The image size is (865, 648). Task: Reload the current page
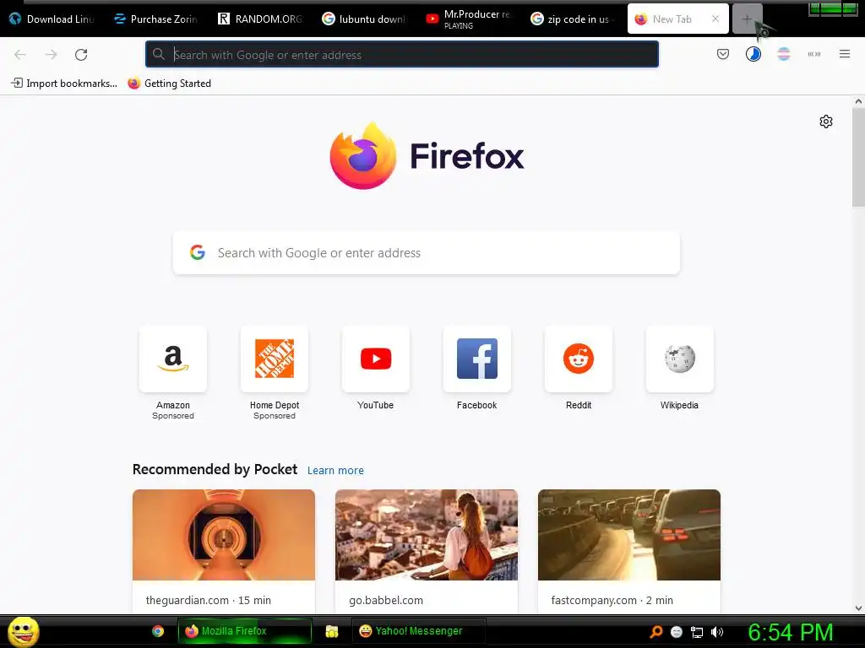point(81,54)
